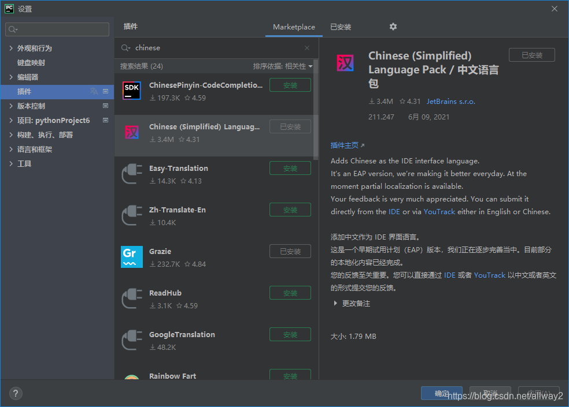Install ChinesePinyin-CodeCompletion plugin
Image resolution: width=569 pixels, height=407 pixels.
[x=290, y=85]
